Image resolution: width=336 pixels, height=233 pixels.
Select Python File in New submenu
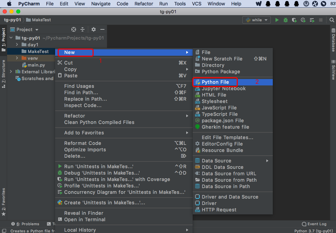click(233, 82)
